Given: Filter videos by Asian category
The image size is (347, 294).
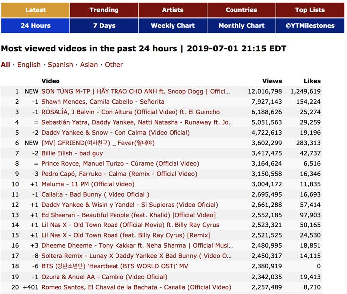Looking at the screenshot, I should pos(89,65).
